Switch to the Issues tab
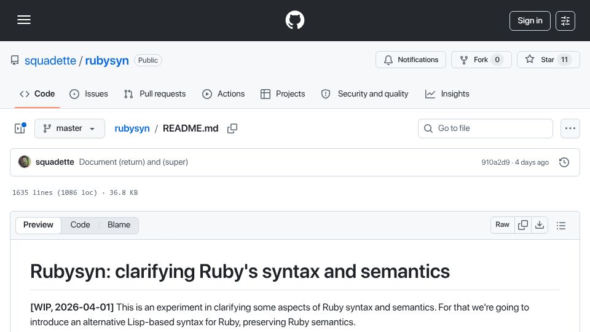Viewport: 590px width, 332px height. [88, 93]
